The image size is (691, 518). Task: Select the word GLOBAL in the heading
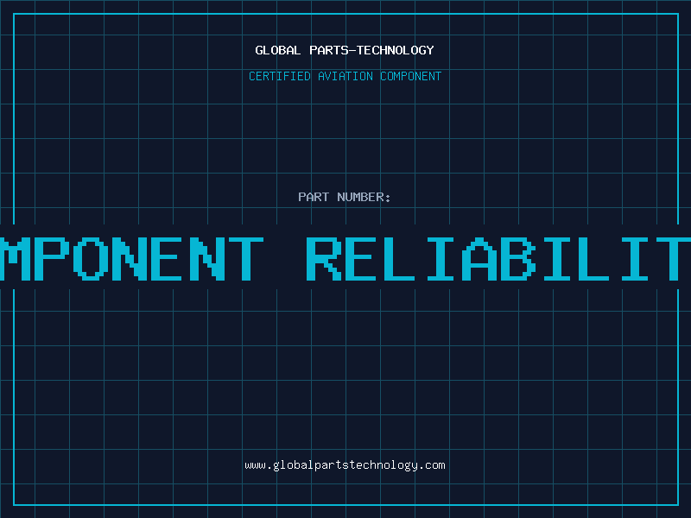[x=277, y=50]
